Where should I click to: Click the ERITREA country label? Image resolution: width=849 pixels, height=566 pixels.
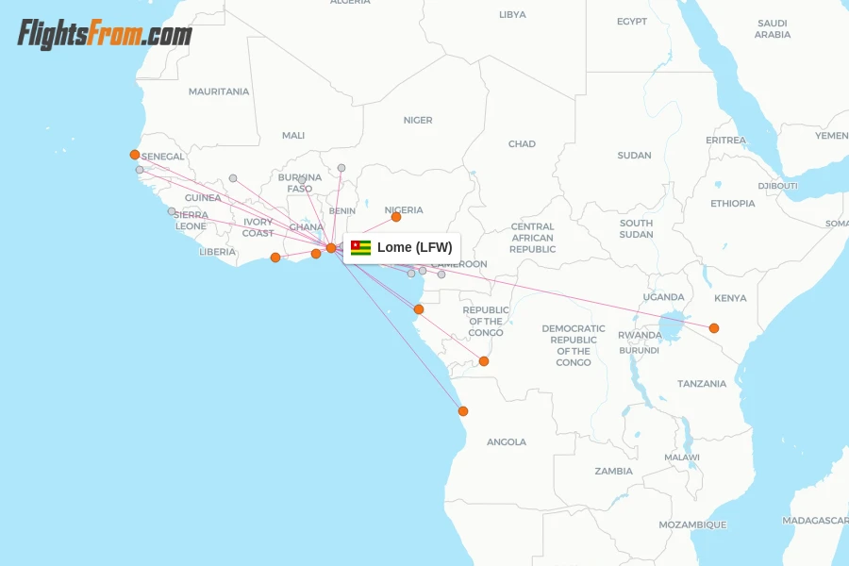pyautogui.click(x=726, y=141)
